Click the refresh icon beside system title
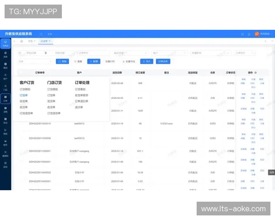The height and width of the screenshot is (220, 275). point(41,34)
